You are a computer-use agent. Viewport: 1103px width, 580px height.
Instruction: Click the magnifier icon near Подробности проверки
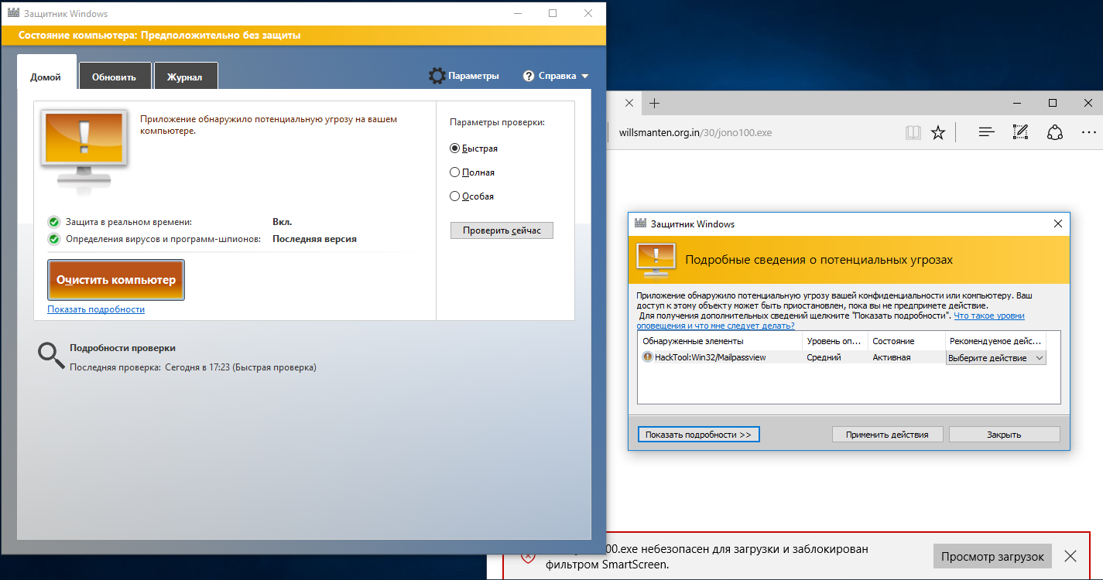tap(51, 353)
